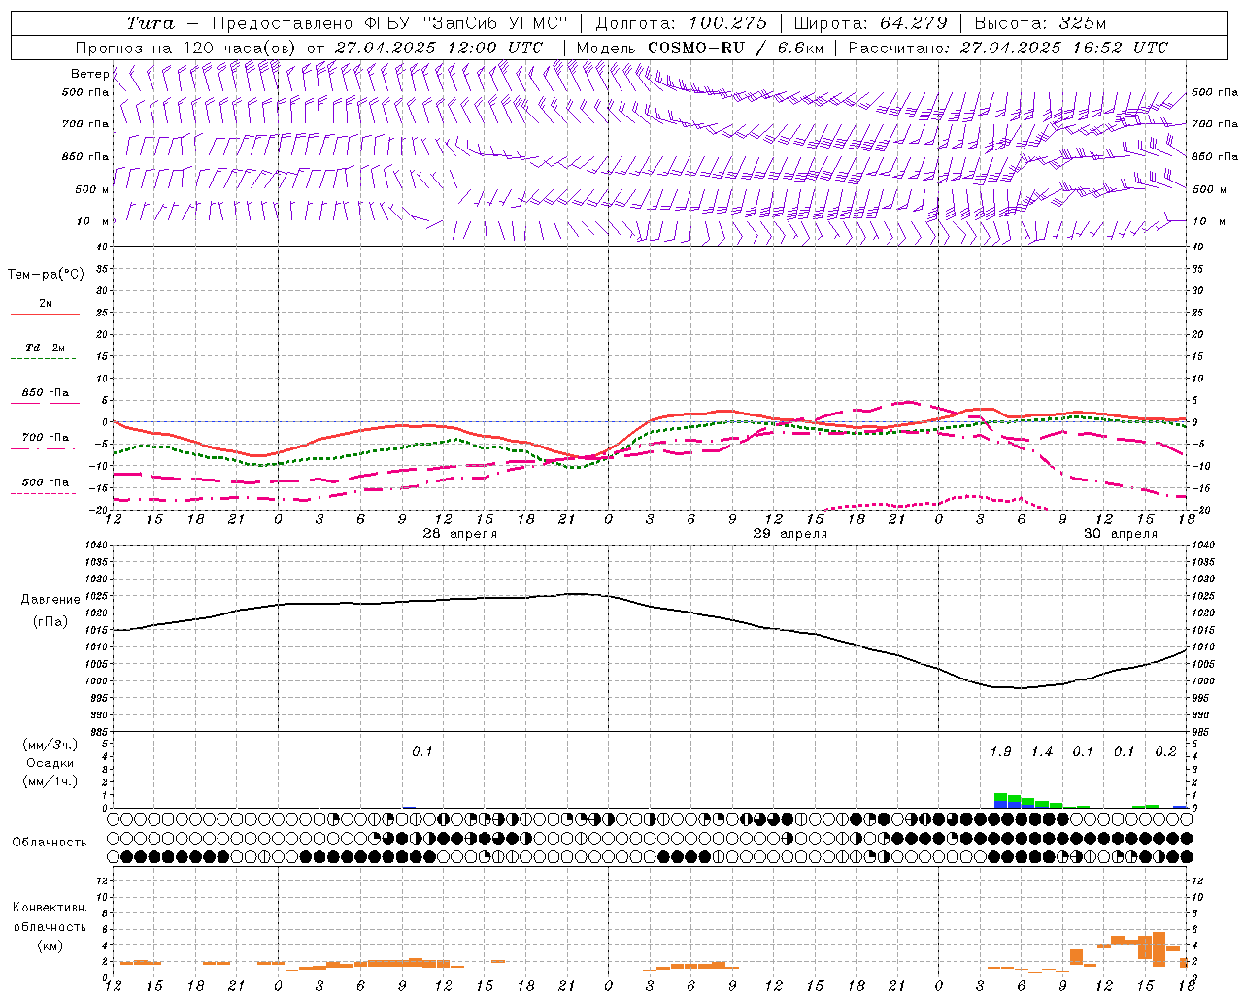Click the station name "Tura" in header
Screen dimensions: 1243x994
(x=151, y=23)
